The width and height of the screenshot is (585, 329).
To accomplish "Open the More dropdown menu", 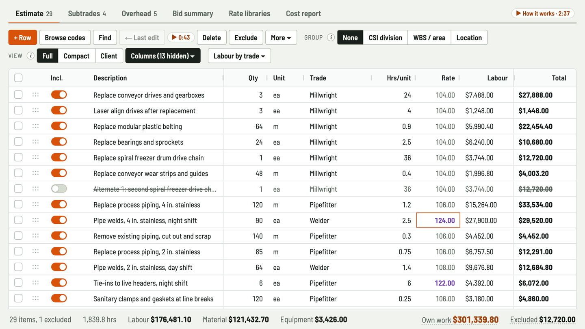I will [281, 38].
